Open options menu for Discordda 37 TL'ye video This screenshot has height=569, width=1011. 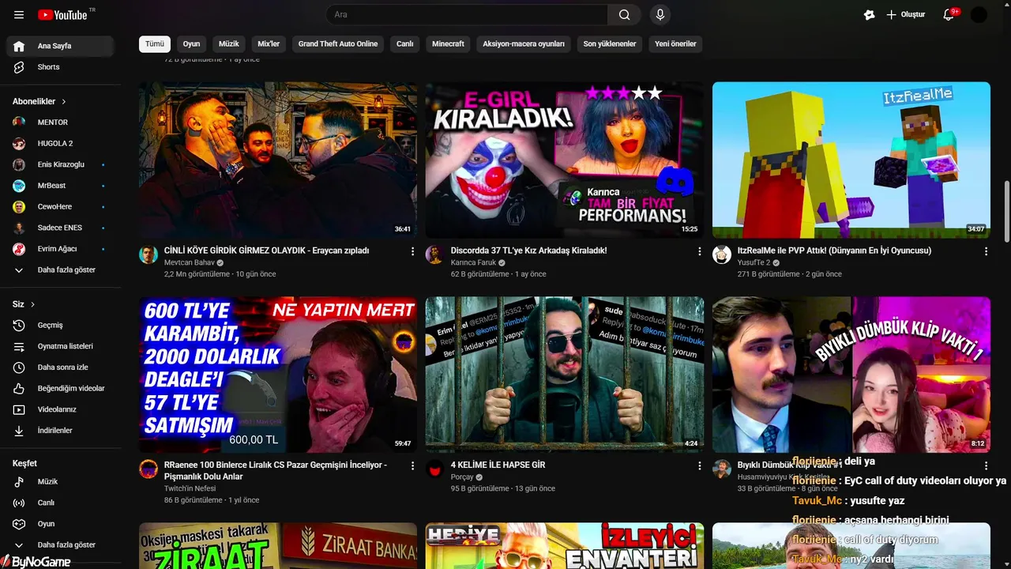(699, 251)
